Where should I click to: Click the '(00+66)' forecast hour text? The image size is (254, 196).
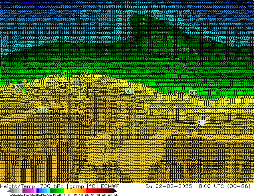[239, 186]
